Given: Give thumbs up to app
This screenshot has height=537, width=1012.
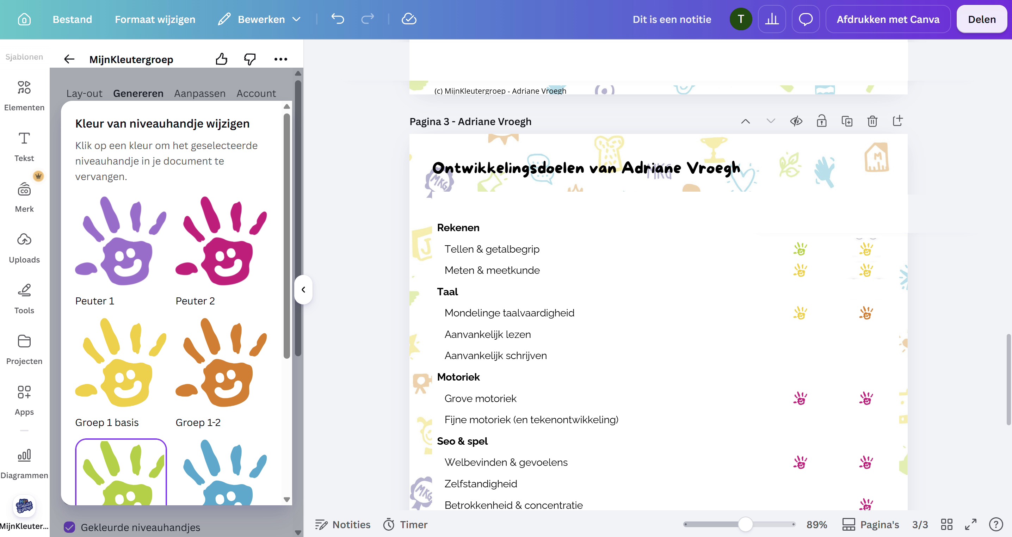Looking at the screenshot, I should (x=222, y=59).
